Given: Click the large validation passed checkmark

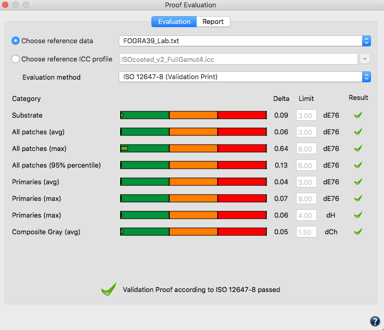Looking at the screenshot, I should pyautogui.click(x=109, y=289).
